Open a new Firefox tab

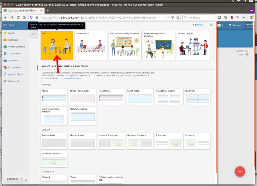[x=48, y=10]
